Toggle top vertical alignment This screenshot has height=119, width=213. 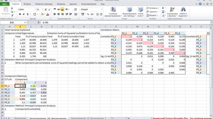55,9
